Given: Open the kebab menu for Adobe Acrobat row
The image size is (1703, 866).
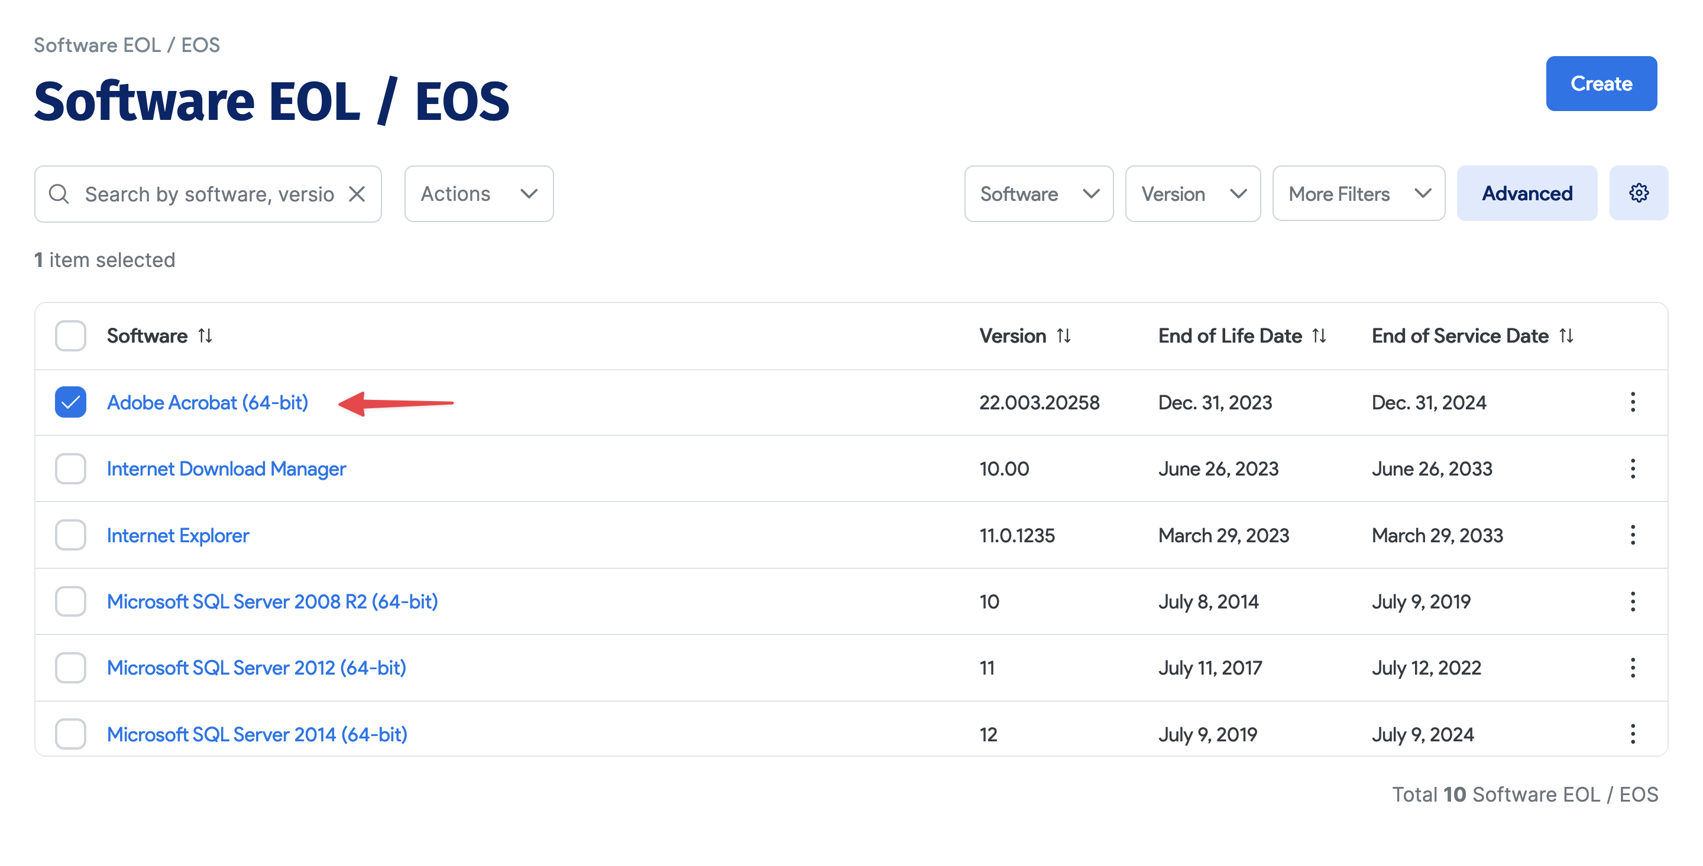Looking at the screenshot, I should click(1633, 402).
